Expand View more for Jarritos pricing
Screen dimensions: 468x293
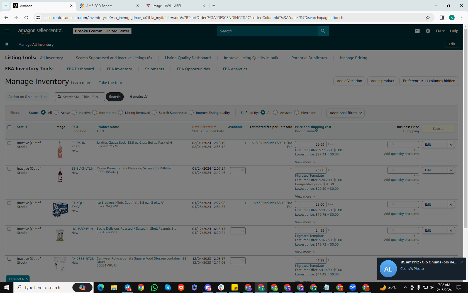point(305,162)
